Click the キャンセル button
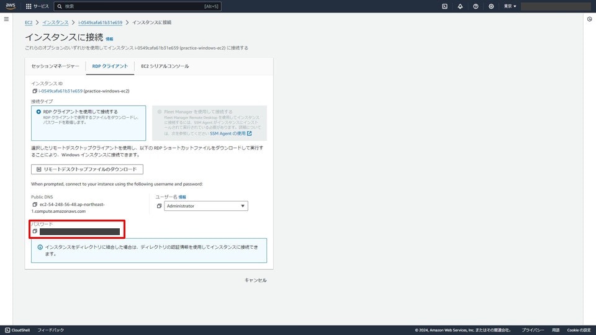Viewport: 596px width, 335px height. 255,280
